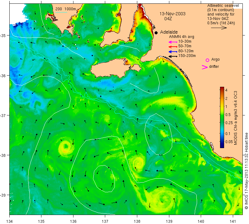The image size is (249, 224).
Task: Click the blue 80-120m arrow in legend
Action: point(173,52)
